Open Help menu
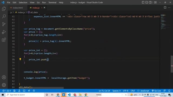Image resolution: width=173 pixels, height=97 pixels. point(61,2)
